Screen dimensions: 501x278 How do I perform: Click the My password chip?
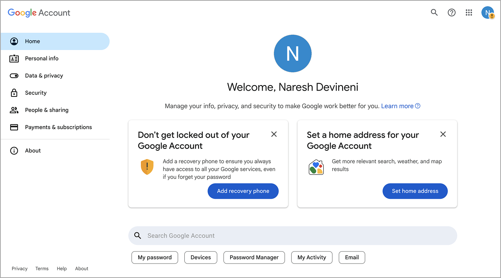155,257
